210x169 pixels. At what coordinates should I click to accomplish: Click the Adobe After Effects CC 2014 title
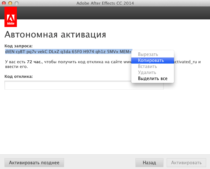coord(105,3)
